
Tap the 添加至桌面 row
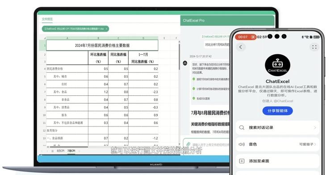click(x=277, y=161)
